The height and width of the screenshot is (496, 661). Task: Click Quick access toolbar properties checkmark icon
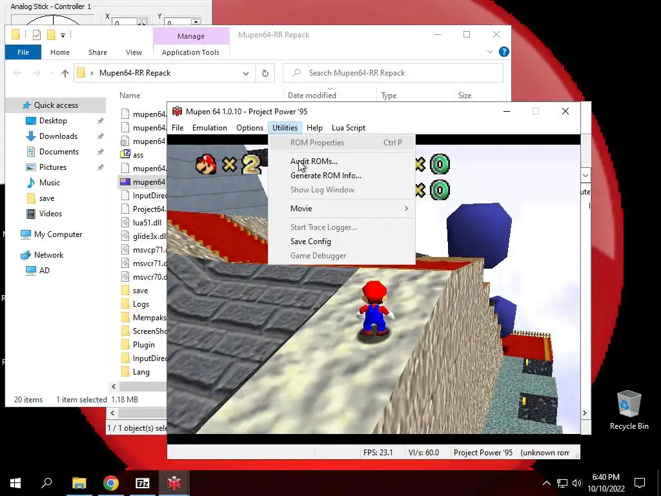coord(37,35)
